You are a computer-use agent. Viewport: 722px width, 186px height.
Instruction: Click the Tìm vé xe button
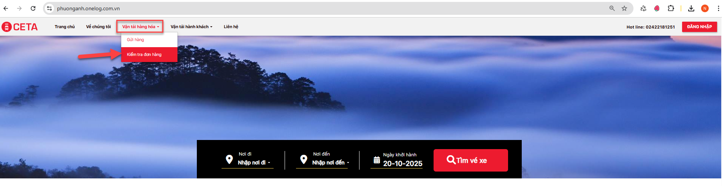470,160
